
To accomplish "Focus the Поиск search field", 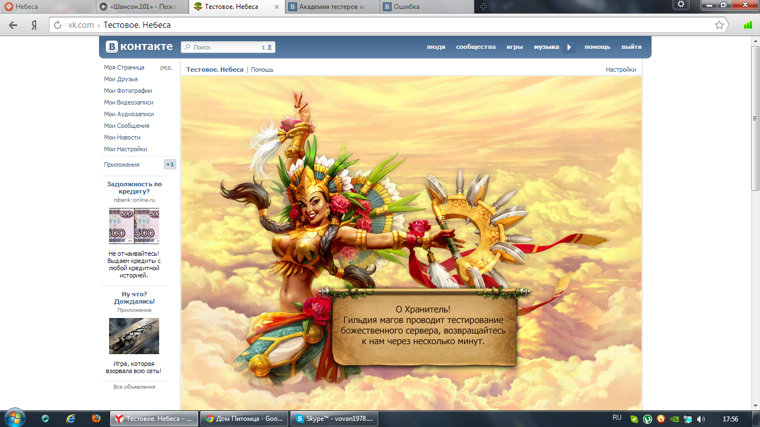I will coord(228,47).
